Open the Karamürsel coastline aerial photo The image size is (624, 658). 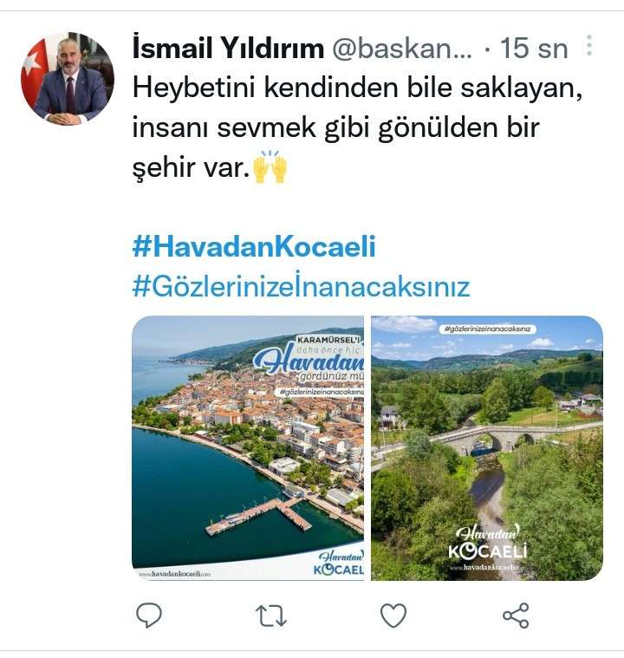coord(248,447)
